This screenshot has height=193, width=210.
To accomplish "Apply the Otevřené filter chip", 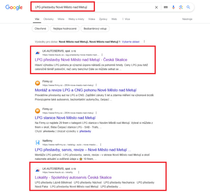I will [40, 29].
